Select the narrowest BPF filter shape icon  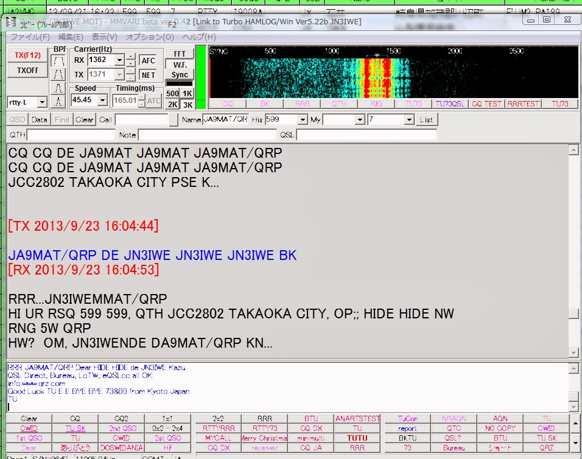(x=58, y=101)
